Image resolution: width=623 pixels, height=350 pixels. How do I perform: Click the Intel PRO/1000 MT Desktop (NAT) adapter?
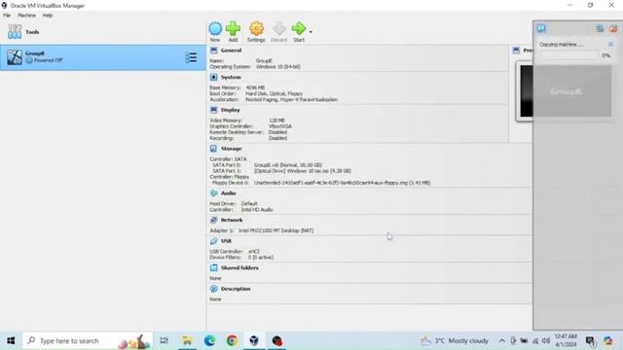275,230
